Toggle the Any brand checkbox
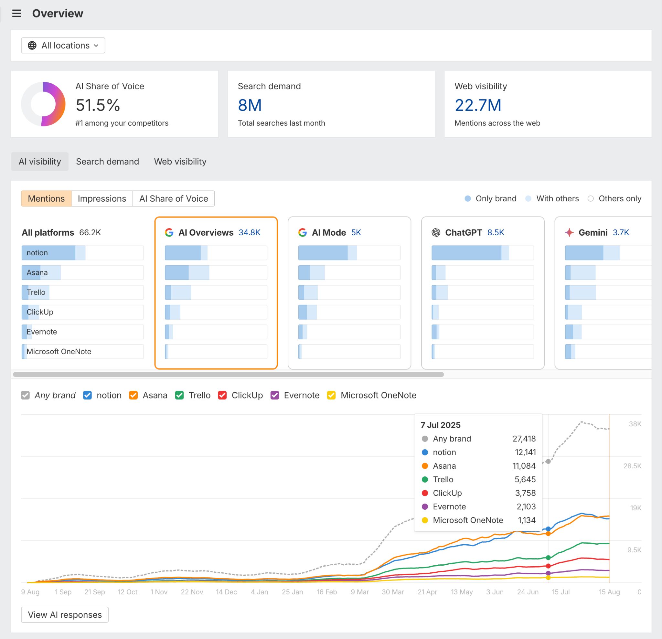This screenshot has height=639, width=662. [x=25, y=395]
